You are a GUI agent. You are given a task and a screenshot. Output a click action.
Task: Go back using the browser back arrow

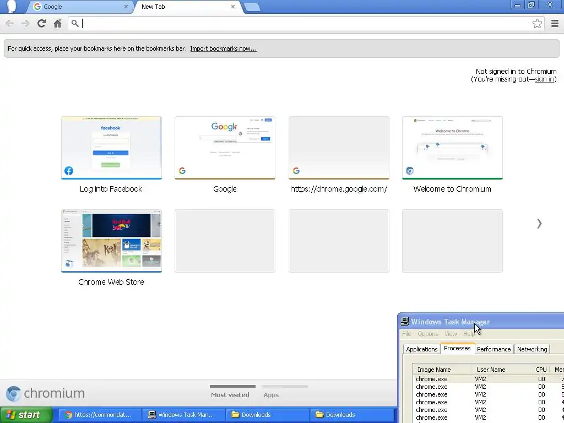coord(10,23)
